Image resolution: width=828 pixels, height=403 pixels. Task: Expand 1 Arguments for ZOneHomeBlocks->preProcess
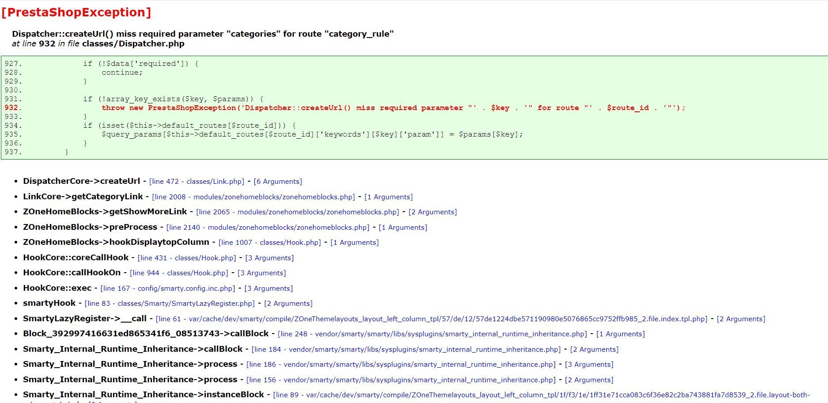pyautogui.click(x=403, y=228)
